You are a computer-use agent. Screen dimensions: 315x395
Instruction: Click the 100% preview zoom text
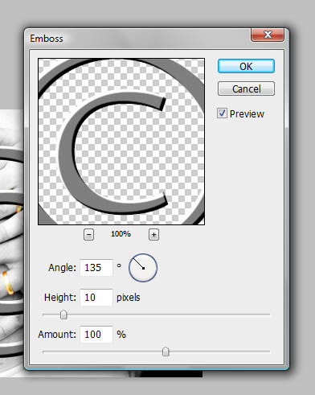121,234
